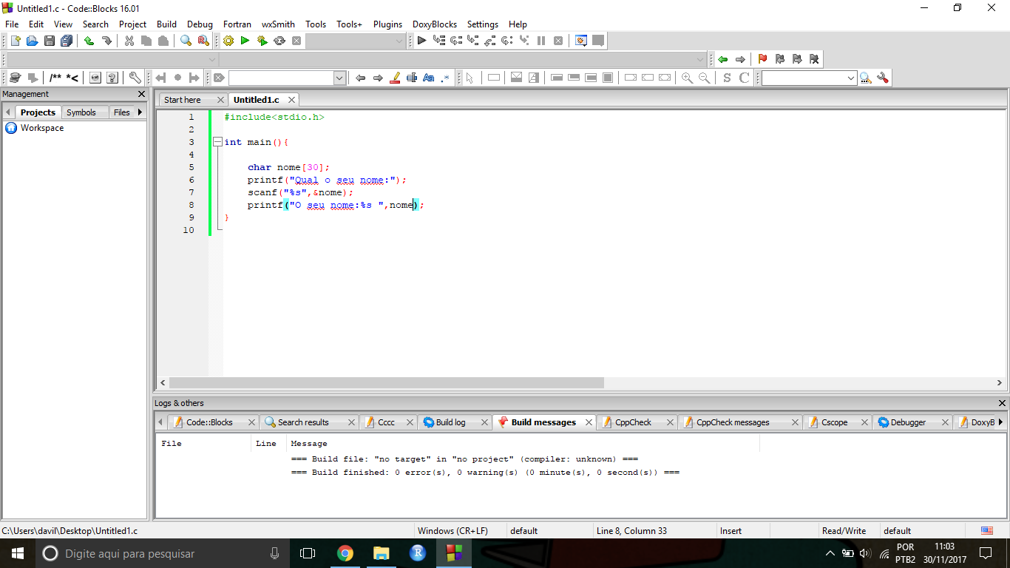Click the green Run triangle
The height and width of the screenshot is (568, 1010).
[245, 41]
